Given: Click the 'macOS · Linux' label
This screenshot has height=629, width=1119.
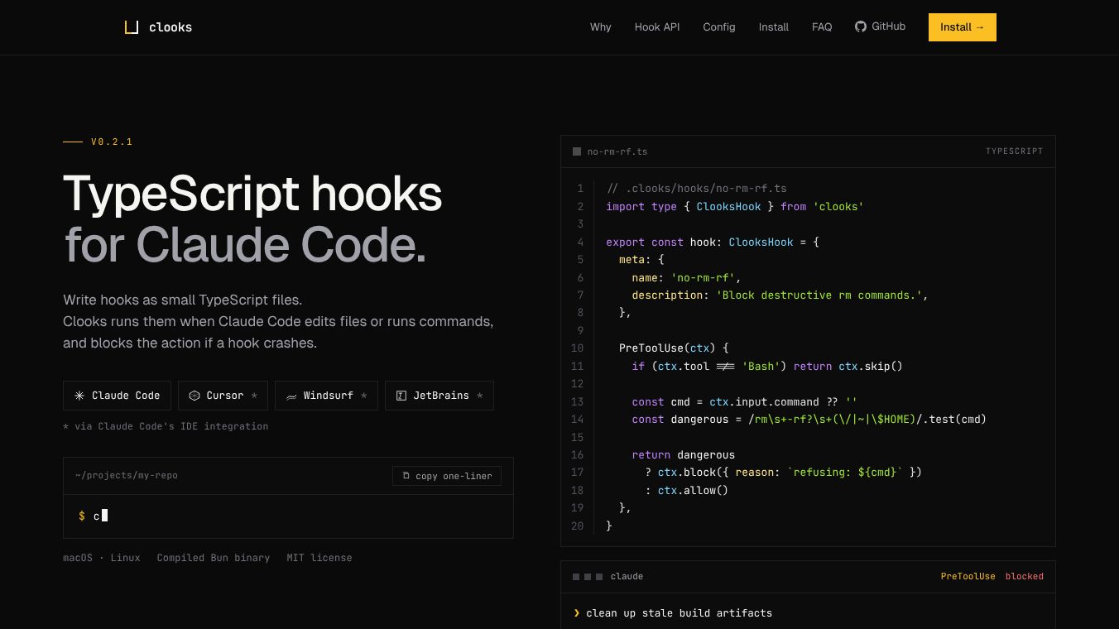Looking at the screenshot, I should pos(102,558).
